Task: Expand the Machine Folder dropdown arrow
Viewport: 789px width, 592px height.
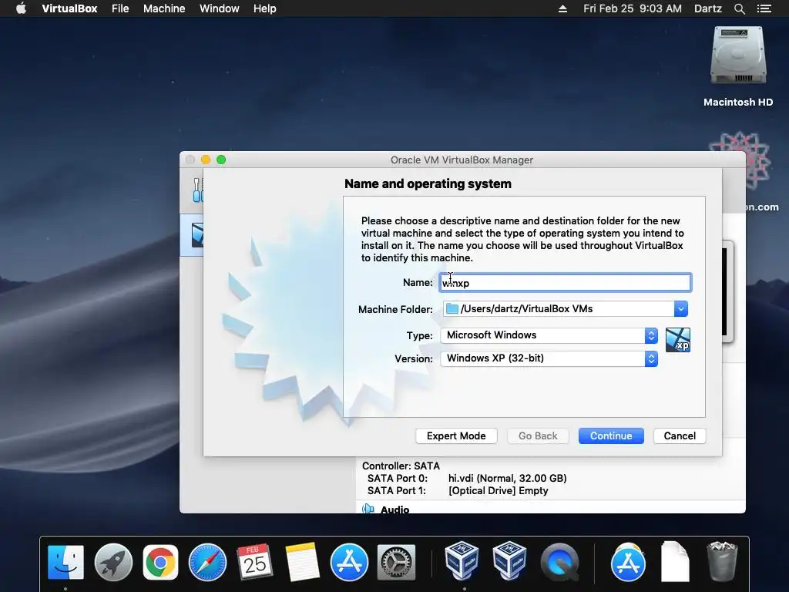Action: (680, 309)
